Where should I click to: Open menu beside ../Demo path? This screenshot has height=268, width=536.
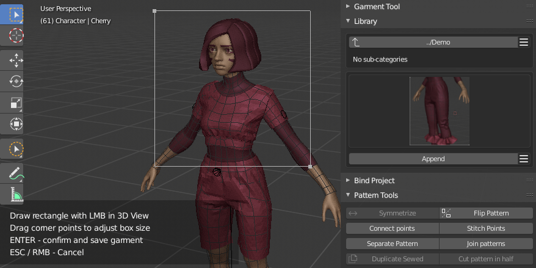(x=524, y=42)
